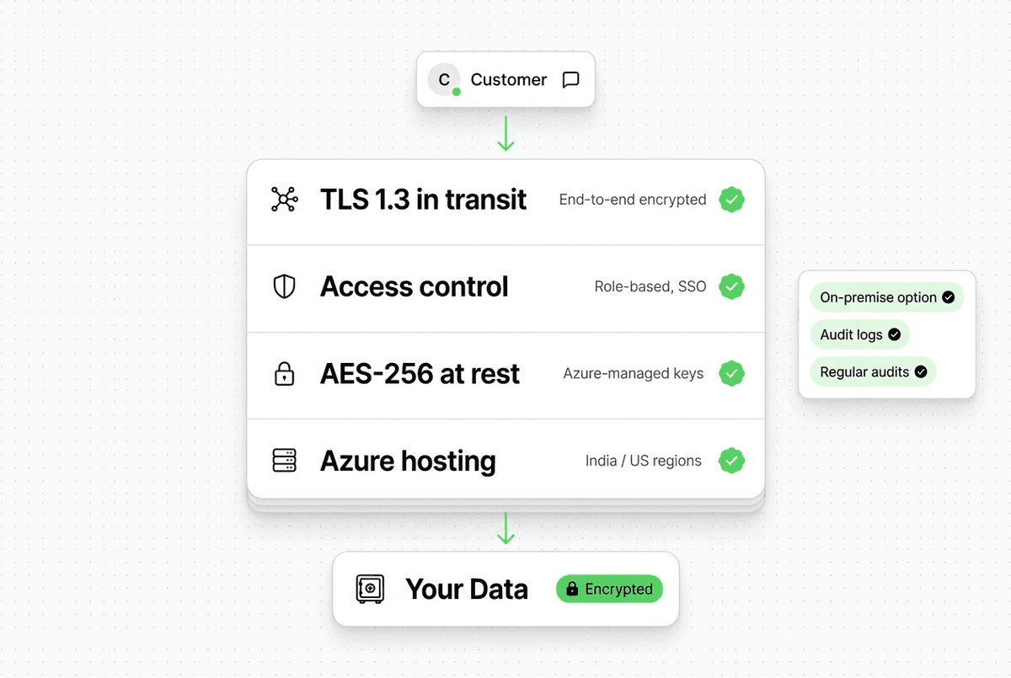
Task: Click the India / US regions label
Action: pyautogui.click(x=643, y=461)
